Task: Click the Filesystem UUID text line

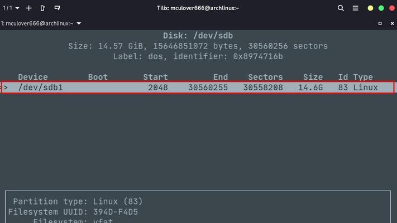Action: pyautogui.click(x=73, y=212)
